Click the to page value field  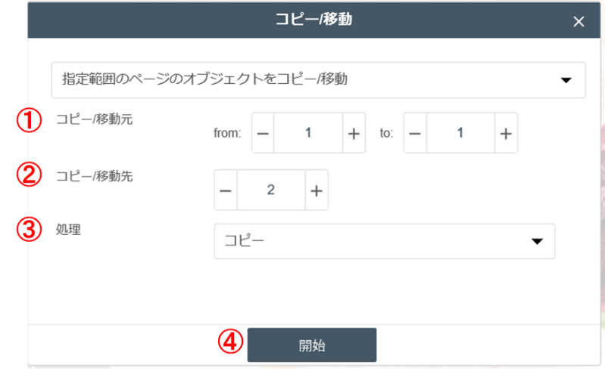(460, 133)
